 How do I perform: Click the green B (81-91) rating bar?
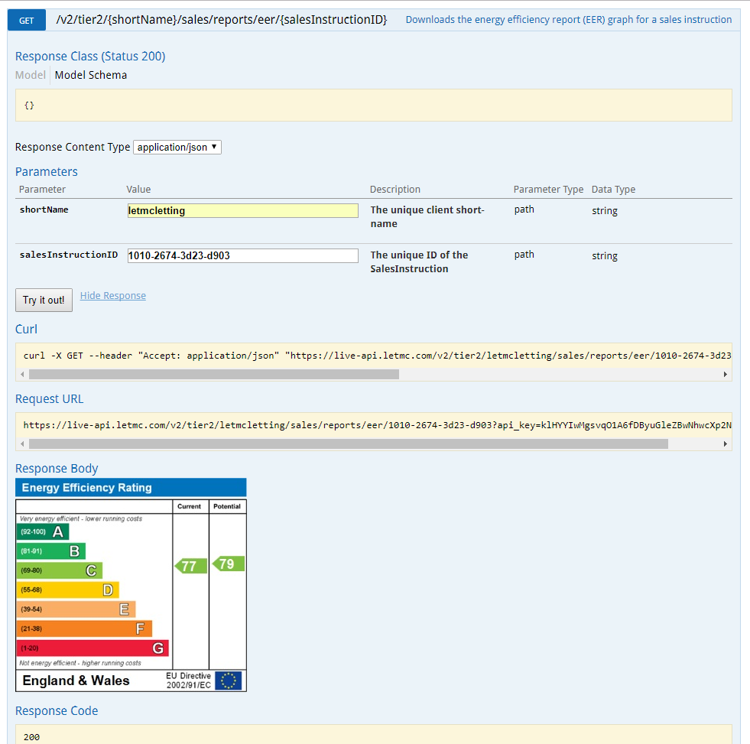pyautogui.click(x=51, y=551)
